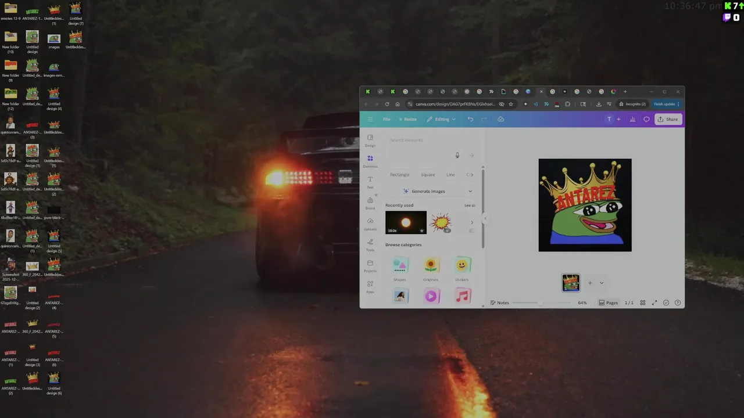
Task: Open the Tools panel in Canva sidebar
Action: (370, 245)
